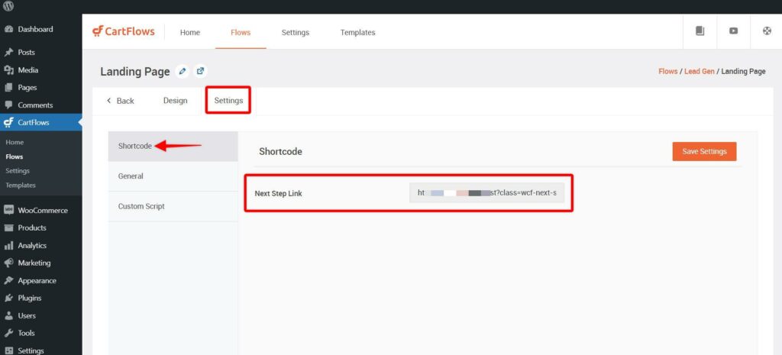The image size is (782, 355).
Task: Click the Users icon in sidebar
Action: [x=8, y=315]
